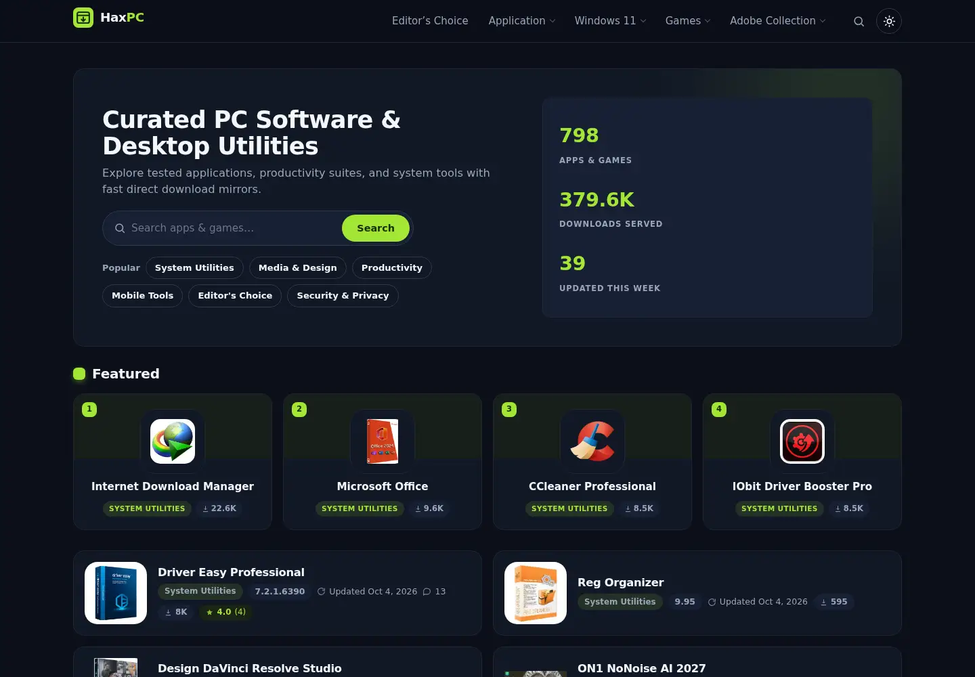Image resolution: width=975 pixels, height=677 pixels.
Task: Toggle the light/dark theme sun button
Action: point(889,22)
